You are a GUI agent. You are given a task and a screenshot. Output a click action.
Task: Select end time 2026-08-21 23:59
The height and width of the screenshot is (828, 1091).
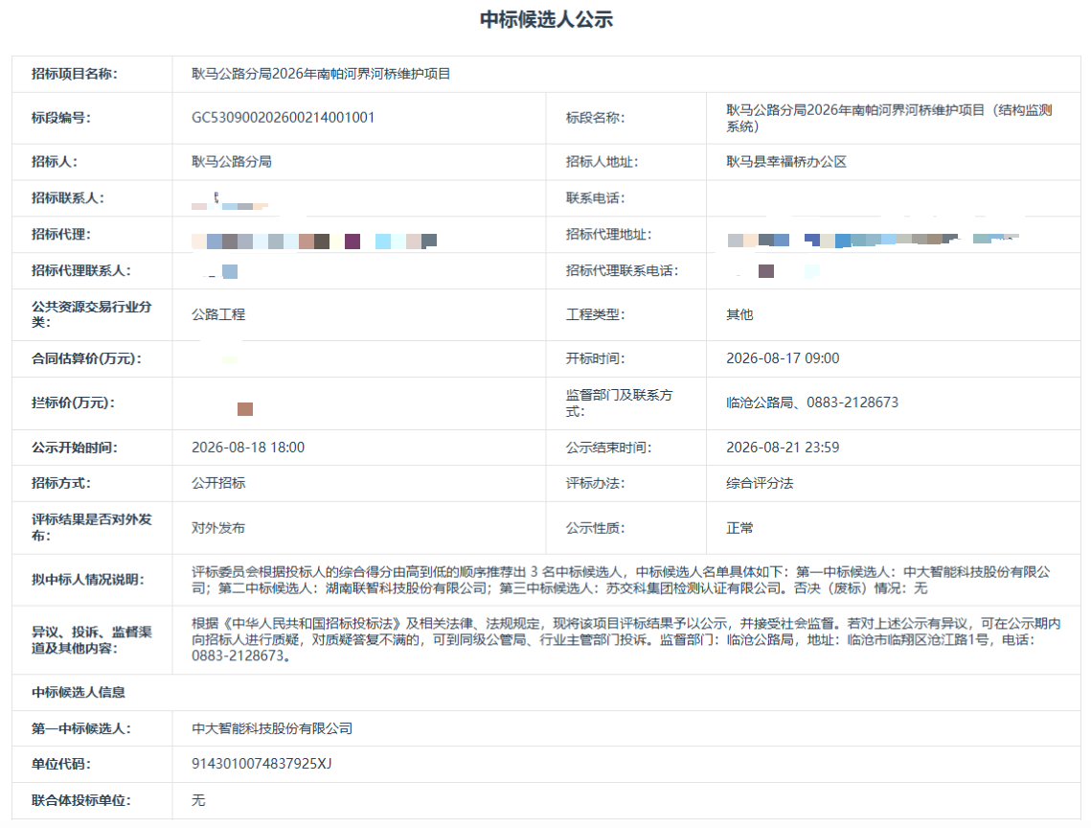pyautogui.click(x=783, y=448)
